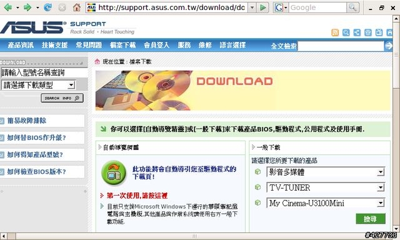Go to the browser Home page icon

(x=76, y=7)
